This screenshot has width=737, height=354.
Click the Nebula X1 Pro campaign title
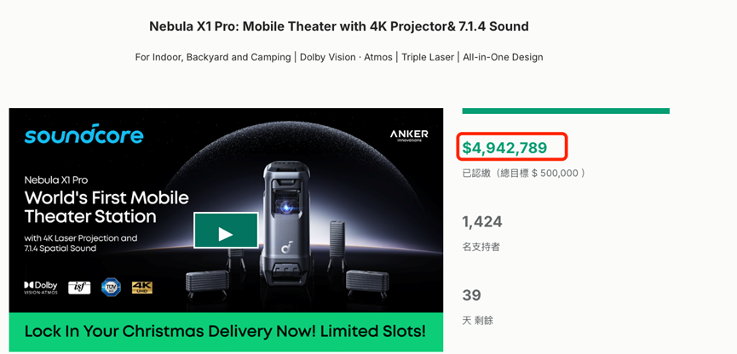[x=339, y=26]
